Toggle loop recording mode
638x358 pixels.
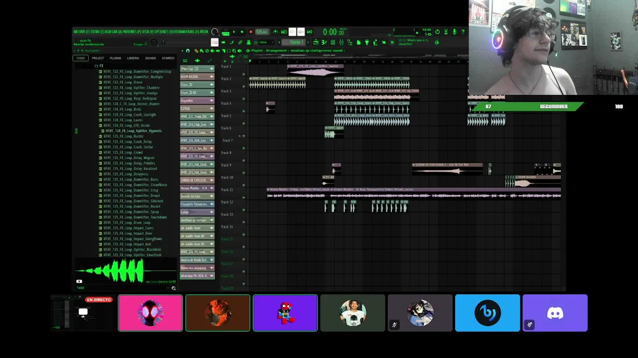point(310,32)
